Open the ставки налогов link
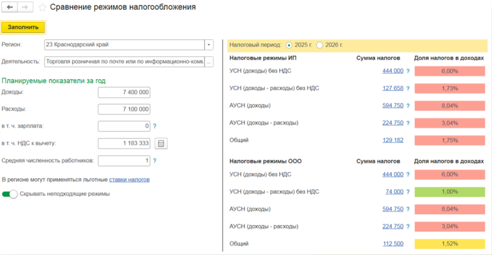This screenshot has height=255, width=492. 129,180
